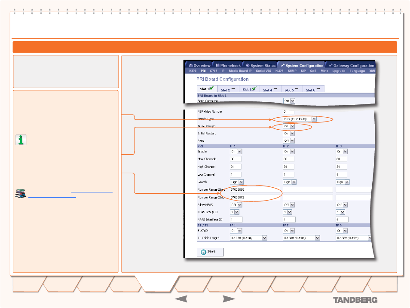The width and height of the screenshot is (410, 308).
Task: Switch to the Slot 2 tab
Action: click(228, 89)
